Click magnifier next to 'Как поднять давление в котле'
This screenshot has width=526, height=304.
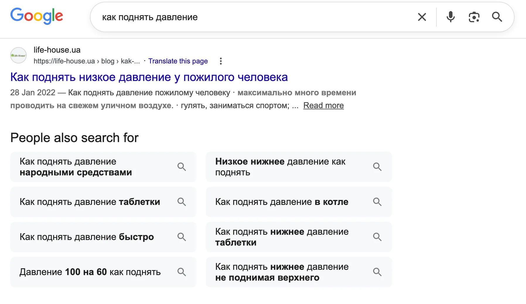[x=377, y=202]
